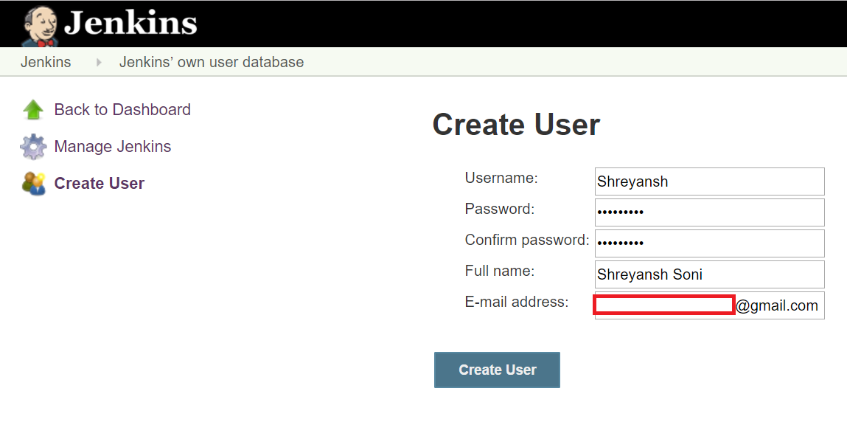The image size is (847, 422).
Task: Click the Confirm password: label
Action: pos(527,240)
